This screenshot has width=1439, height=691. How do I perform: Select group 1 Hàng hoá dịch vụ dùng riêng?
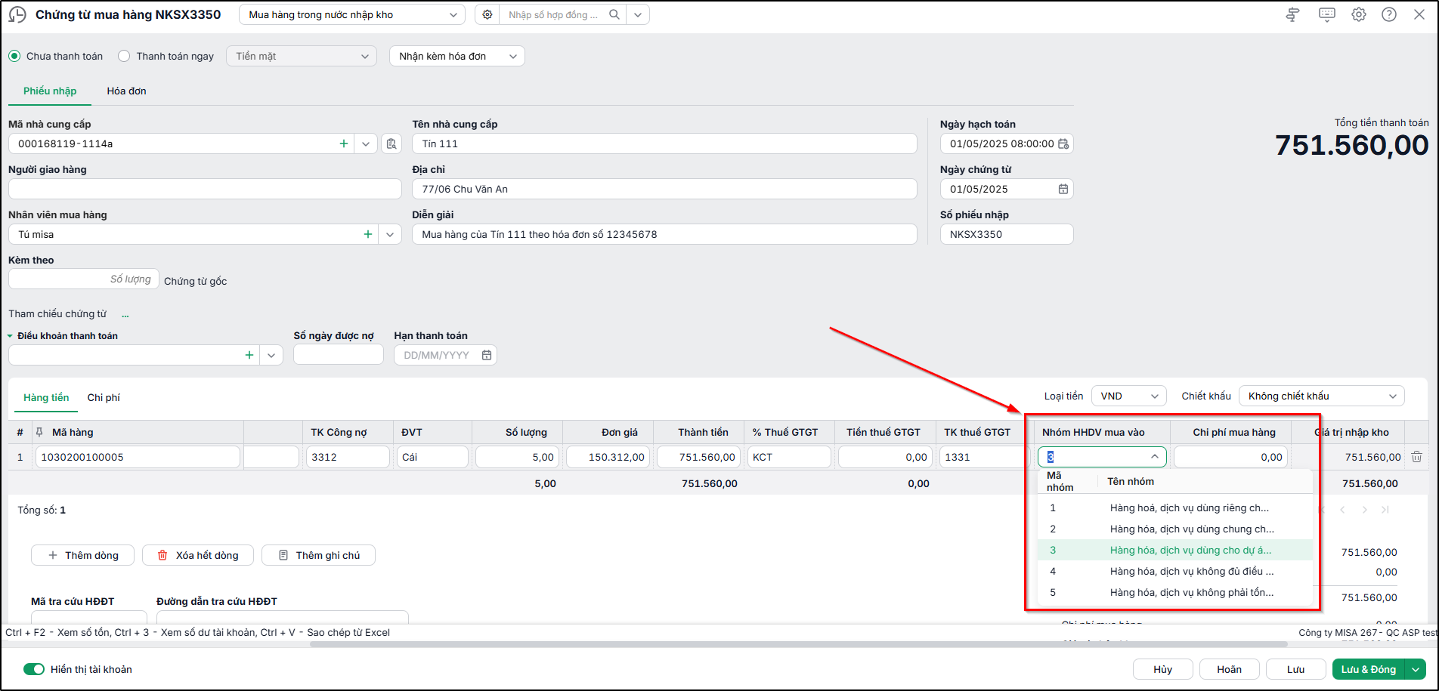click(1174, 507)
